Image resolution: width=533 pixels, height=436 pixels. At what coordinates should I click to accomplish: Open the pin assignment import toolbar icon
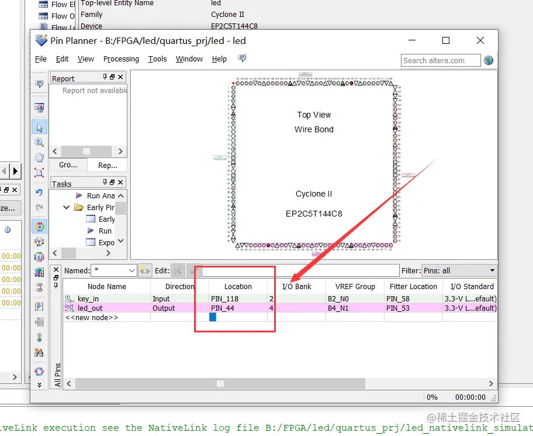(x=39, y=108)
